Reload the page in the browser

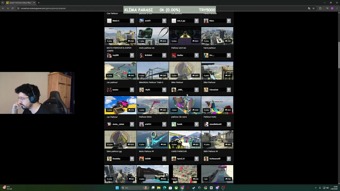click(x=12, y=8)
